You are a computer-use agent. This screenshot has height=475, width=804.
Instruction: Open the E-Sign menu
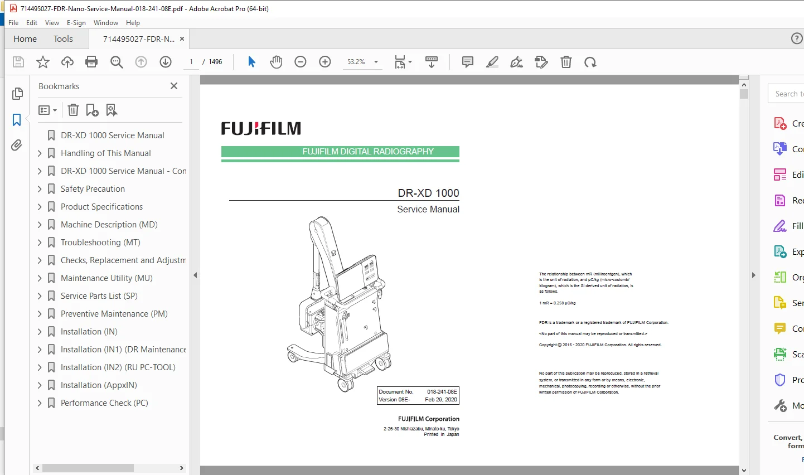76,23
